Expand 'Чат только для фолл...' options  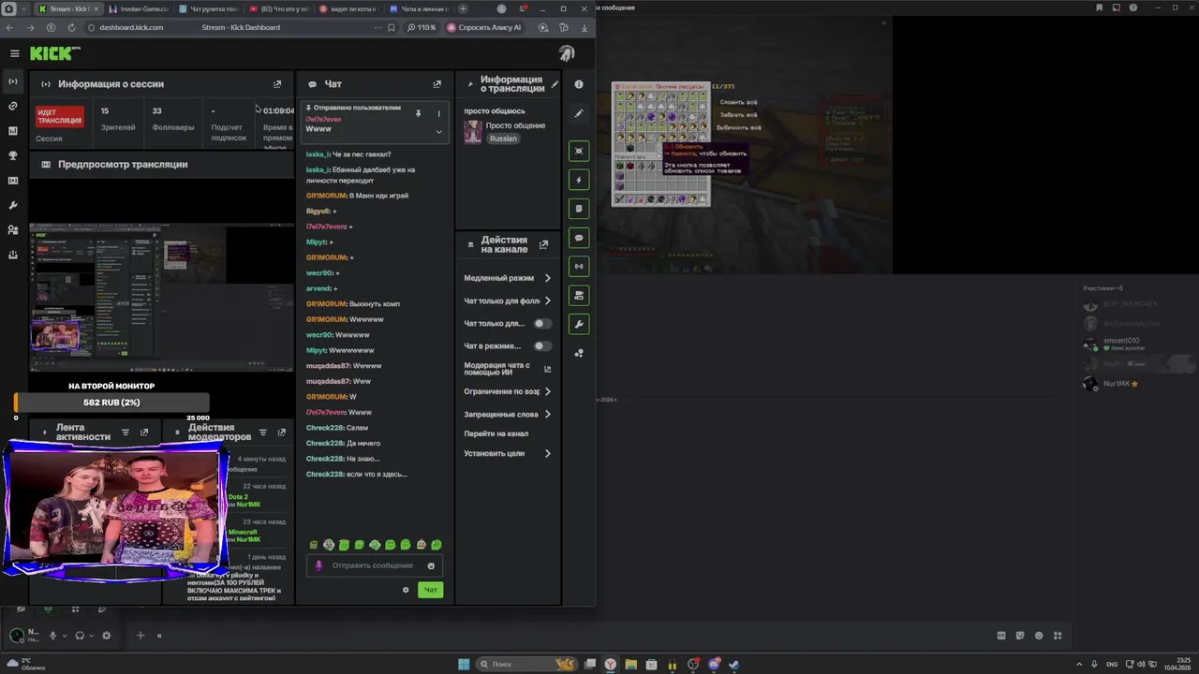coord(547,300)
